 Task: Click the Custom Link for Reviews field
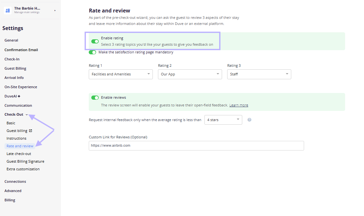(196, 146)
